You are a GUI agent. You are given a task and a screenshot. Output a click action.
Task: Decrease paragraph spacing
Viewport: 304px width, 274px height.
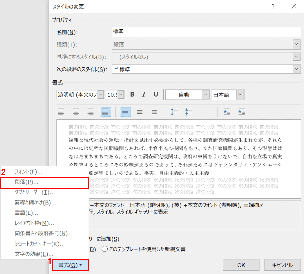(188, 112)
